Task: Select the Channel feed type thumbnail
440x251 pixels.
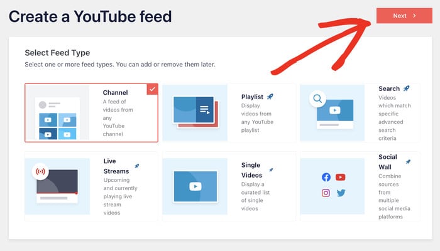Action: coord(58,112)
